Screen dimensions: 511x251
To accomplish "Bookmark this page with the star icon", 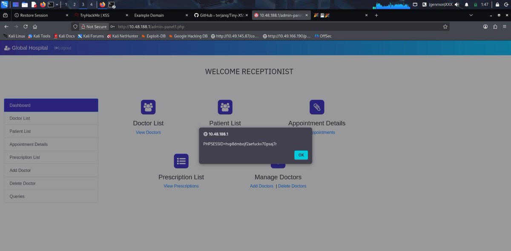I will tap(445, 26).
